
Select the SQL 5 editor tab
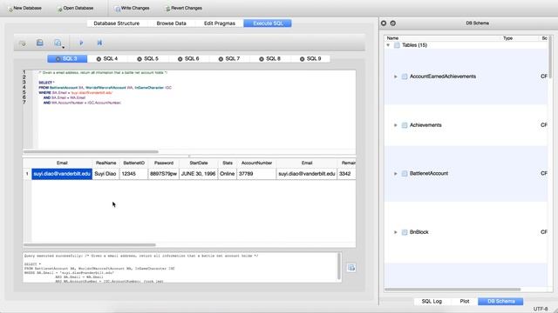[148, 59]
